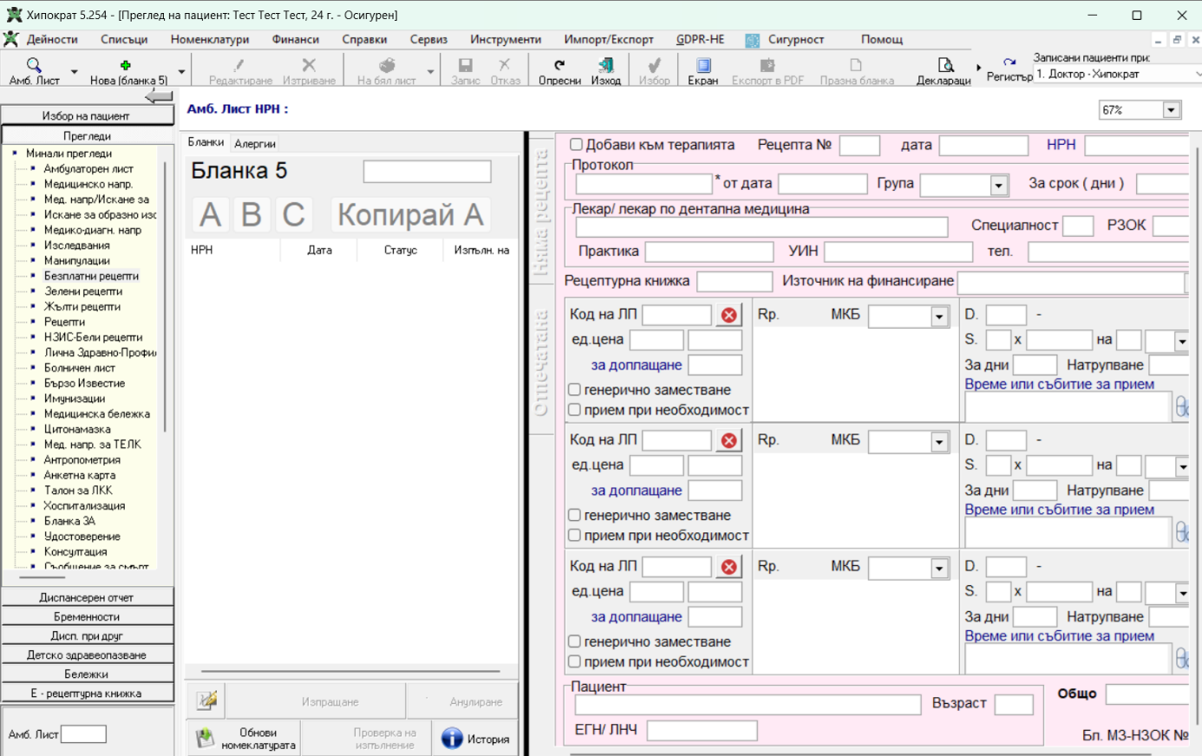Click the Изход exit icon
This screenshot has height=756, width=1202.
606,65
